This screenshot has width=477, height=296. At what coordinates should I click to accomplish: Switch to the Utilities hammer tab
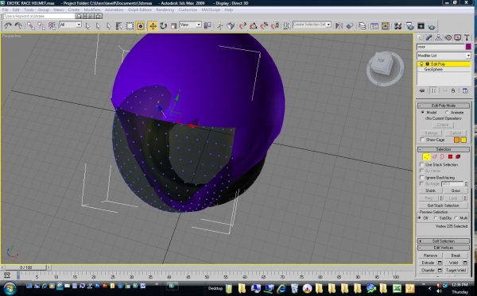467,37
